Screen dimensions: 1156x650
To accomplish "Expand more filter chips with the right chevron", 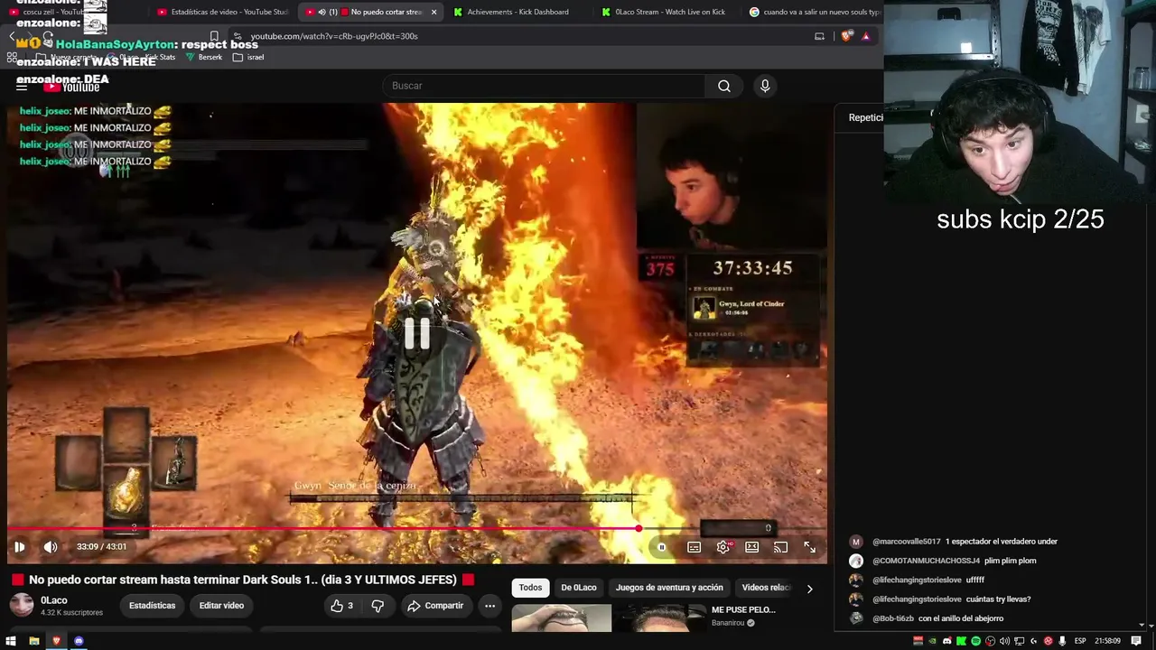I will 809,589.
